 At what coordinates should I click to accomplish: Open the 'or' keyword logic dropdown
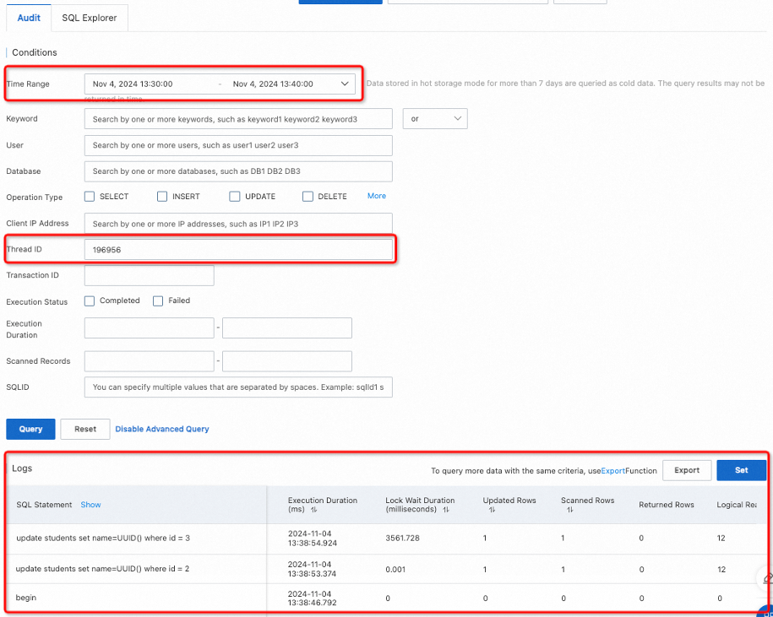pos(435,119)
